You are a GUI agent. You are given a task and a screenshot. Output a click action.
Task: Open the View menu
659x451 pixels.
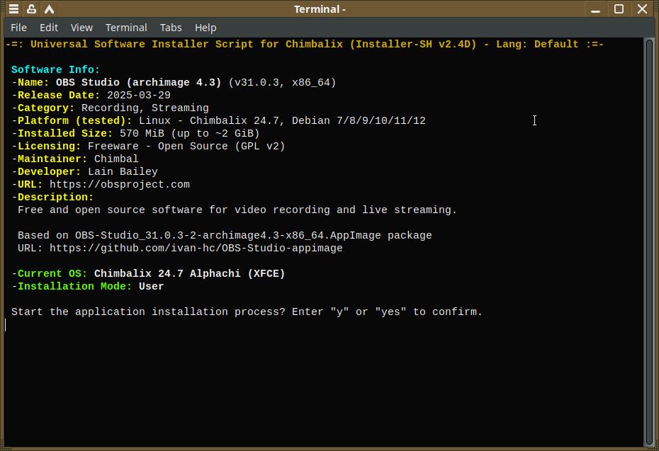pos(81,28)
